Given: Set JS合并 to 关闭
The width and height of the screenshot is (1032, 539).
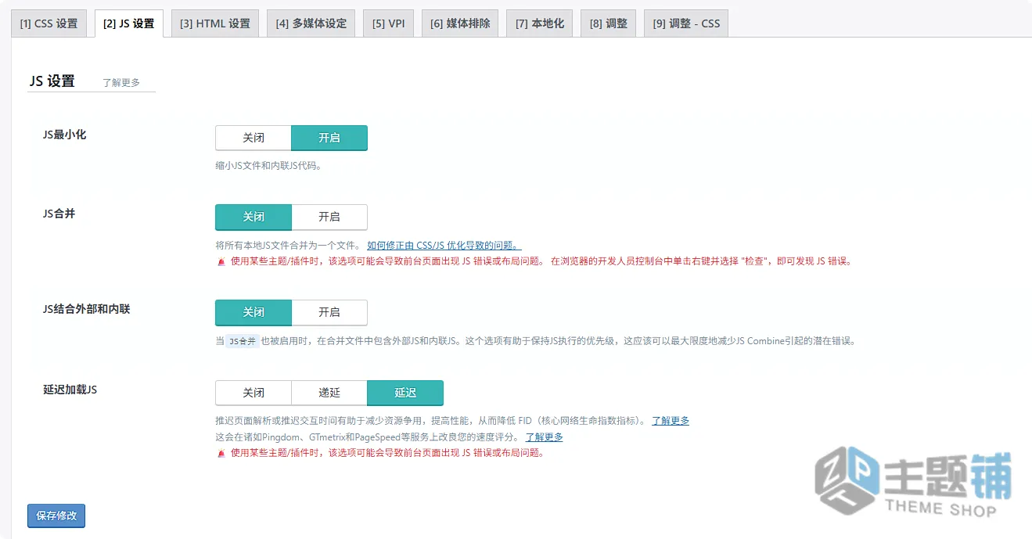Looking at the screenshot, I should (x=254, y=217).
